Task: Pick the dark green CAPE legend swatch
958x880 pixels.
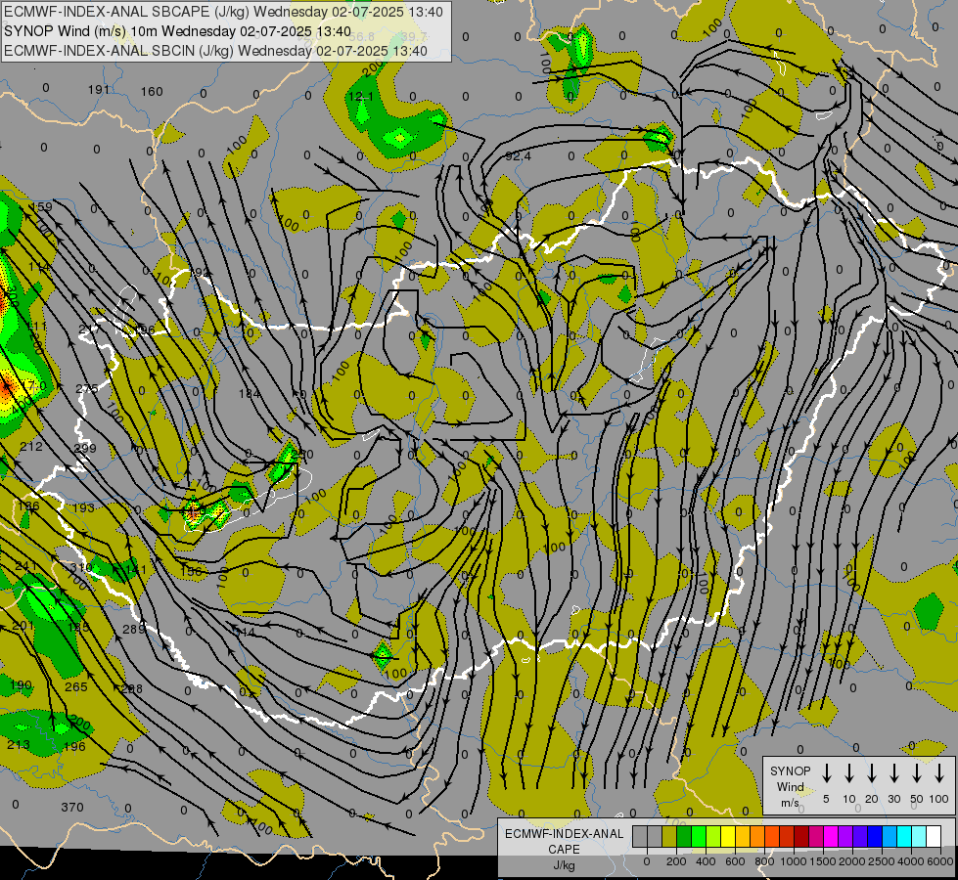Action: pyautogui.click(x=684, y=836)
